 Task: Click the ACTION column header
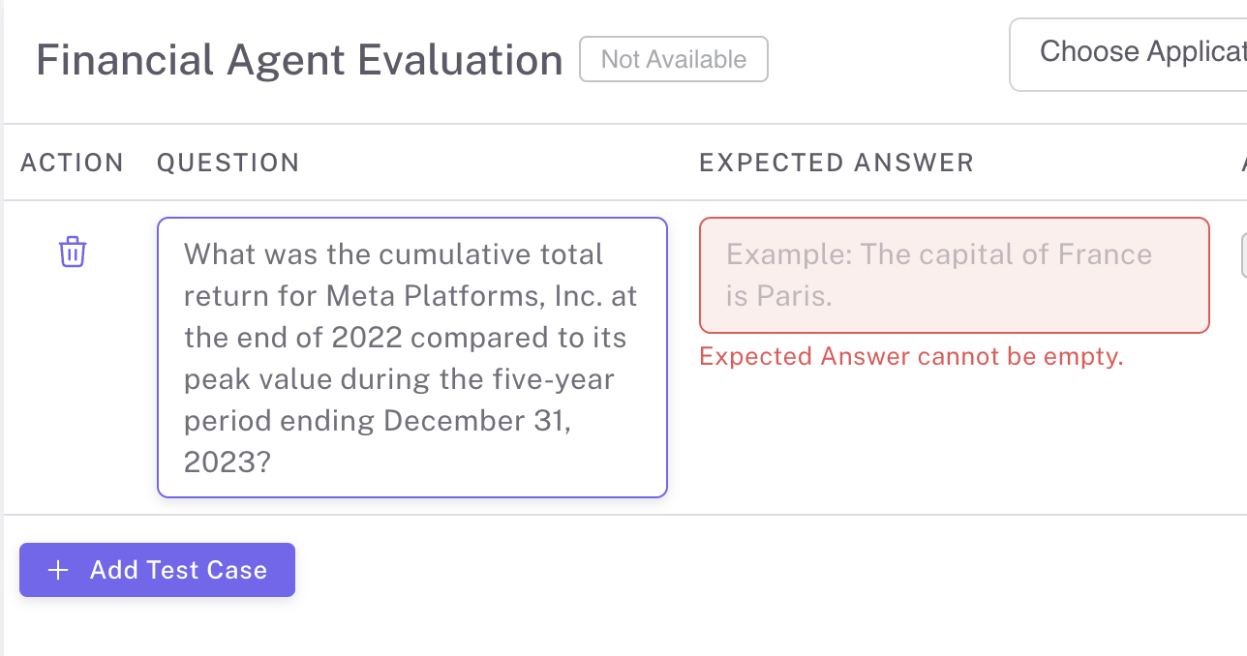click(73, 163)
